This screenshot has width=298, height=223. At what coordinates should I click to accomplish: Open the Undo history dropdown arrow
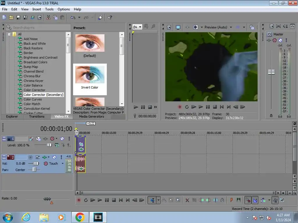[79, 17]
